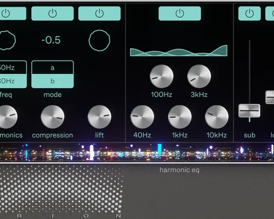Disable the harmonic eq power button
The height and width of the screenshot is (219, 274).
click(x=180, y=14)
